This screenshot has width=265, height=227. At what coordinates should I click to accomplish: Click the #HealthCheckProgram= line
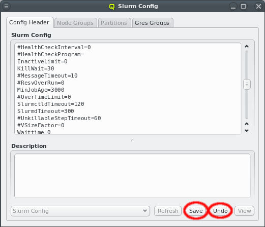coord(51,54)
